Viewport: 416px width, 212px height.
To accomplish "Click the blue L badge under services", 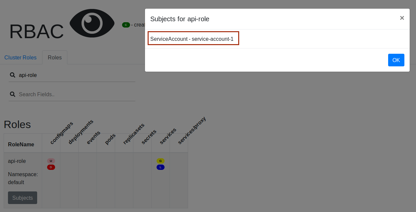I will click(160, 167).
